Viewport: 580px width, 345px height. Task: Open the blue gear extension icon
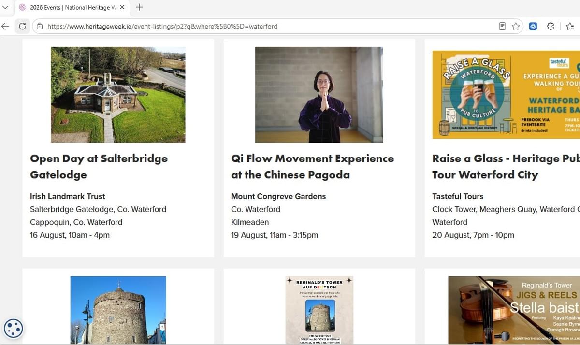click(533, 26)
